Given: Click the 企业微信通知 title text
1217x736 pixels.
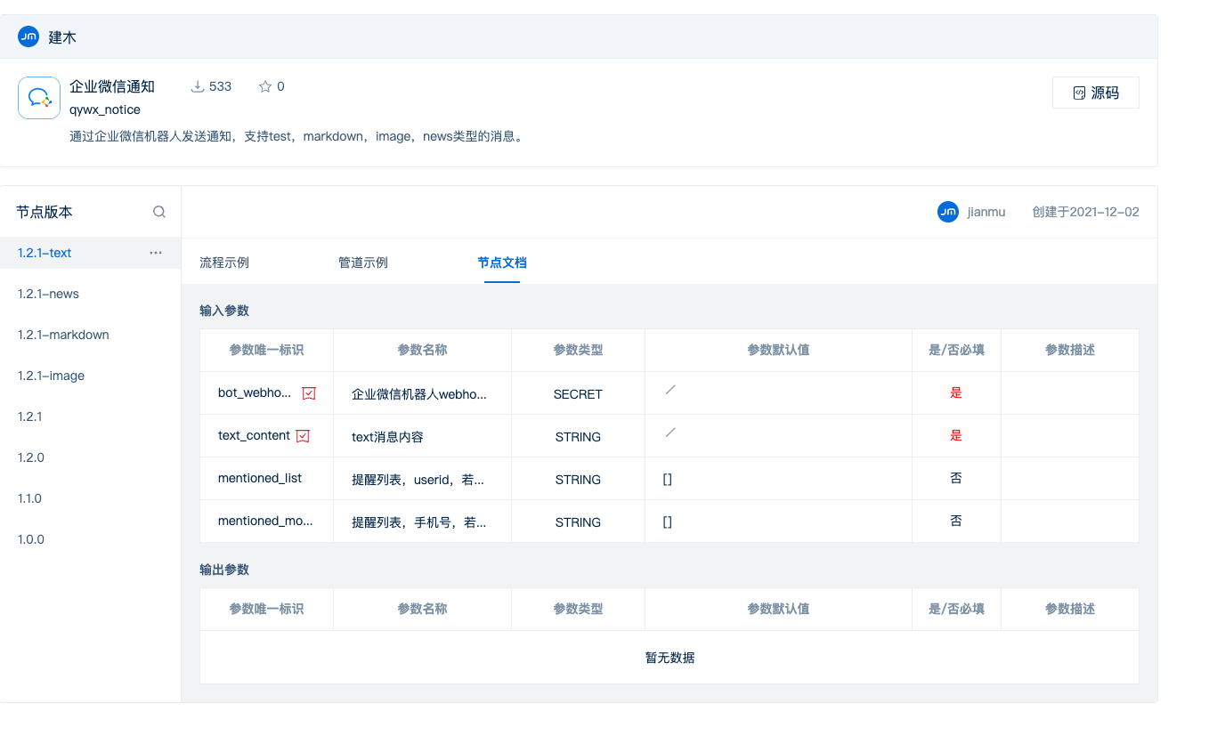Looking at the screenshot, I should point(112,86).
